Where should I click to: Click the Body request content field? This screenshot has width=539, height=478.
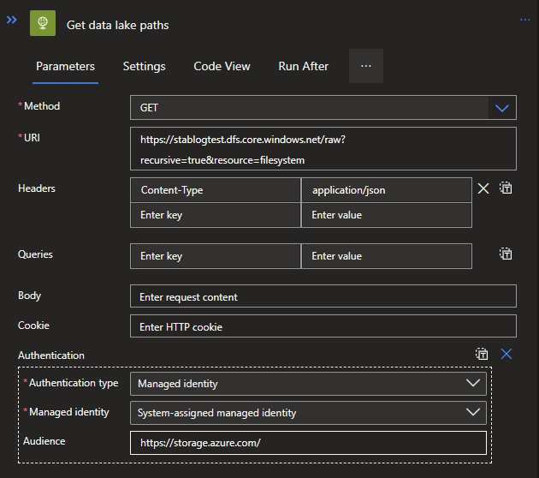(x=323, y=296)
